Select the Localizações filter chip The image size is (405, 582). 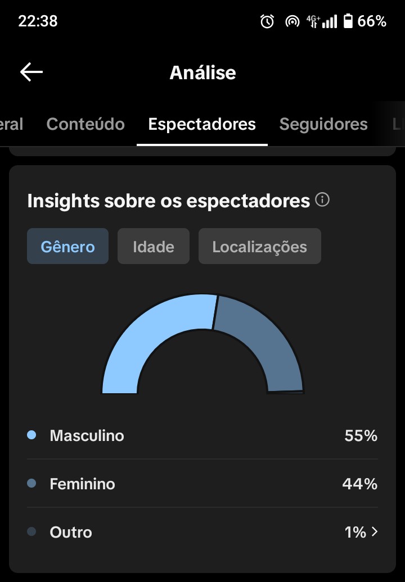click(x=260, y=246)
